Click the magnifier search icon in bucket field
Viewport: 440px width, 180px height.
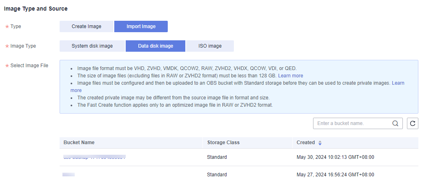coord(396,123)
